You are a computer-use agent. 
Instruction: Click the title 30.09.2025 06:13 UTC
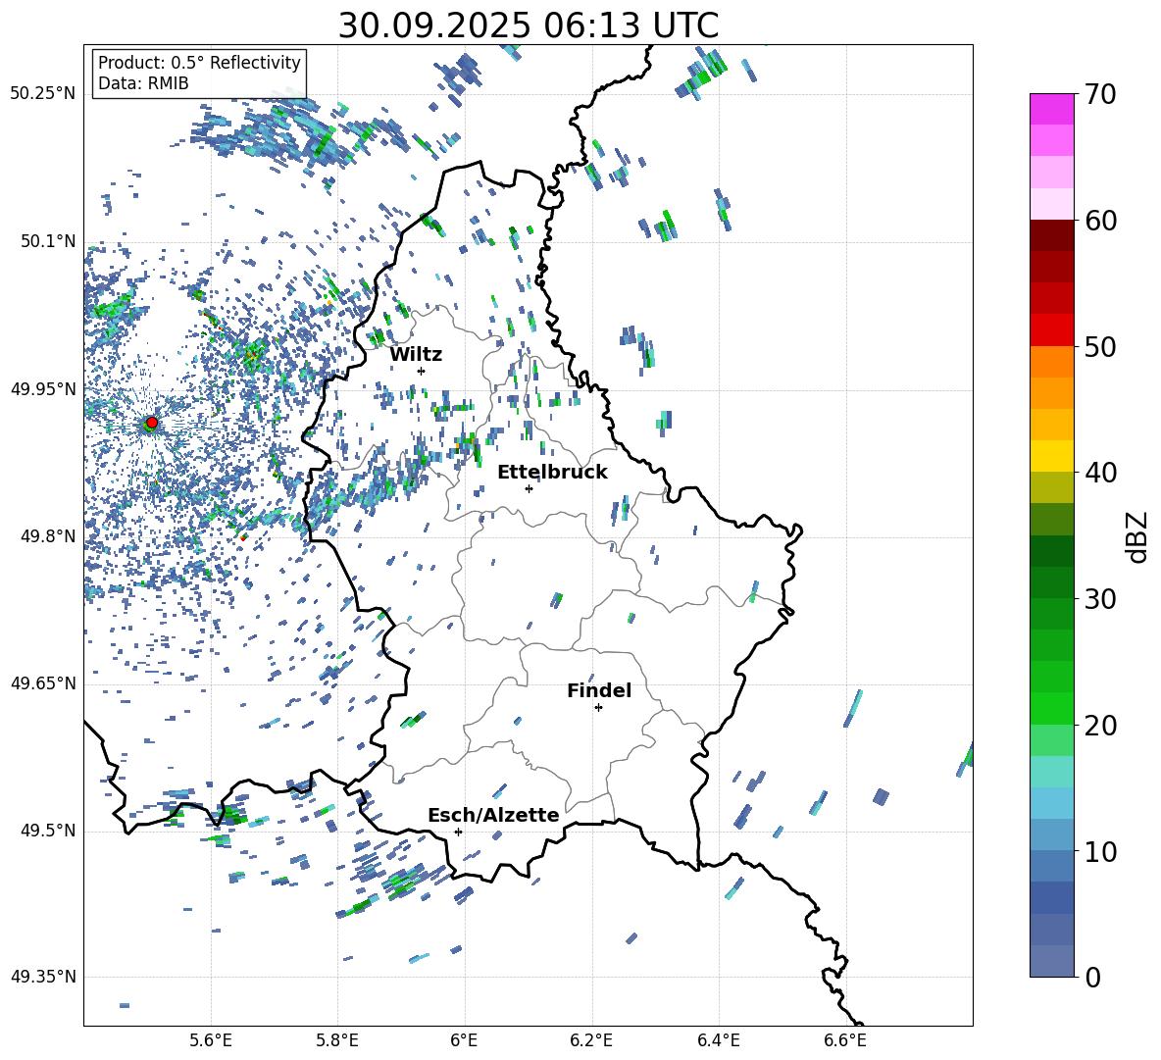529,25
